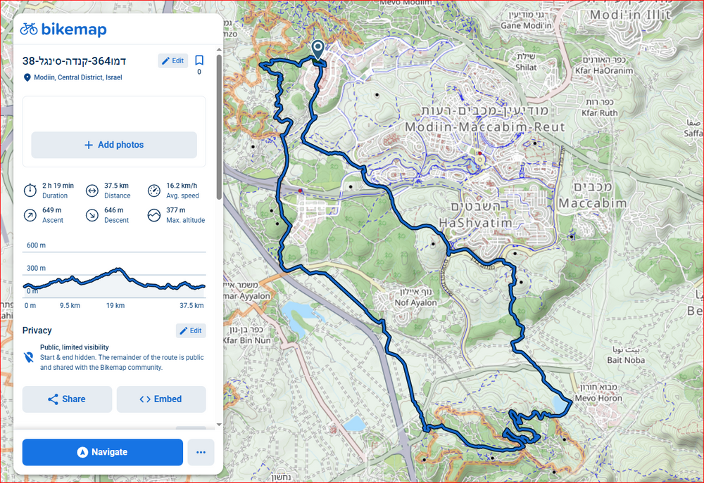Edit the Privacy settings

click(191, 330)
